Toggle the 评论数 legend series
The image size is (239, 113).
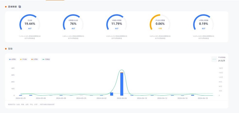24,59
